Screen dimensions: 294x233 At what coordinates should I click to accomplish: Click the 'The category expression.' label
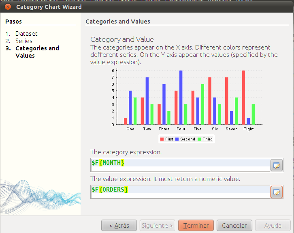click(x=126, y=152)
